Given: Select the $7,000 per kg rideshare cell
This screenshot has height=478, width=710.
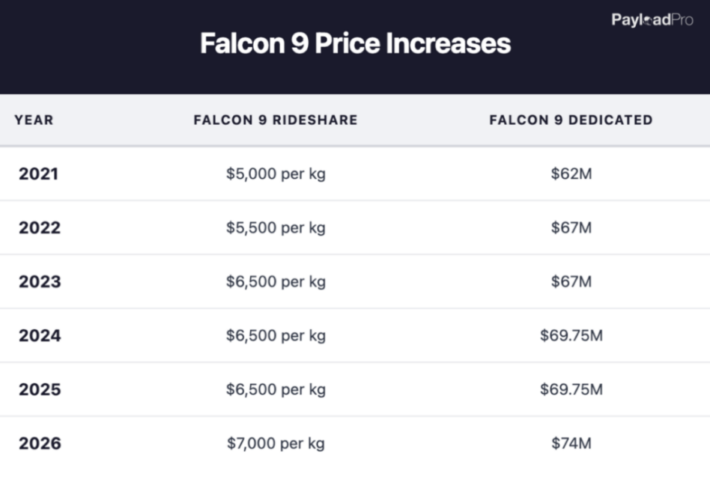Looking at the screenshot, I should pyautogui.click(x=276, y=444).
